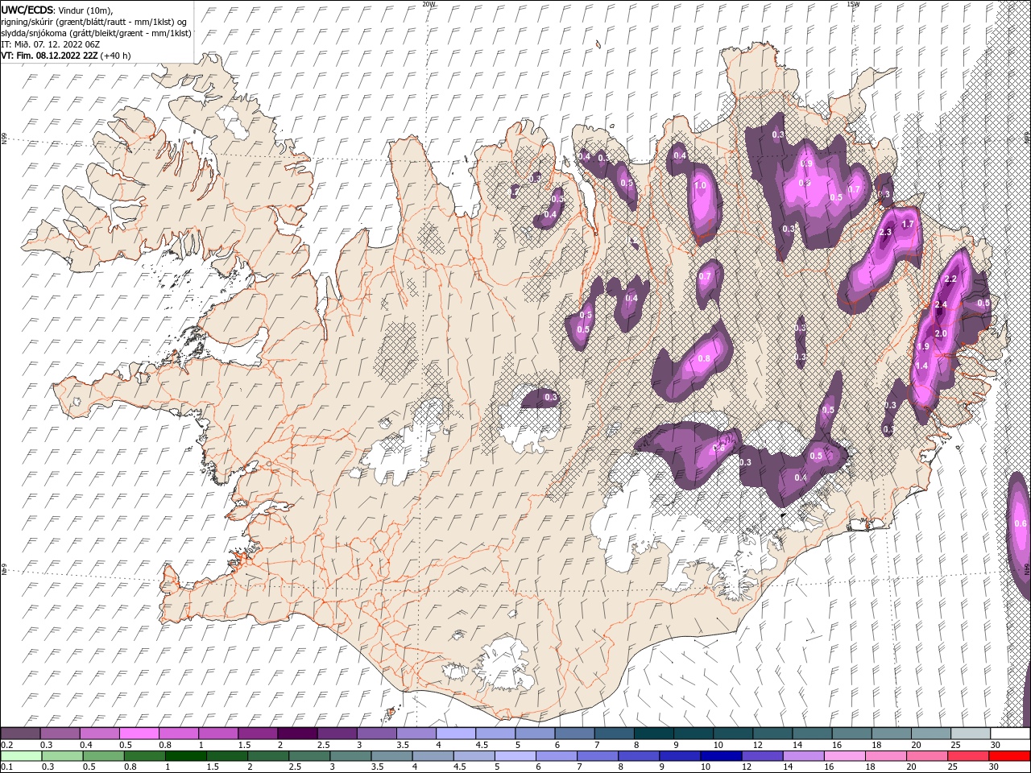Click the 2.0 snowfall value on the map
Image resolution: width=1031 pixels, height=773 pixels.
(941, 333)
